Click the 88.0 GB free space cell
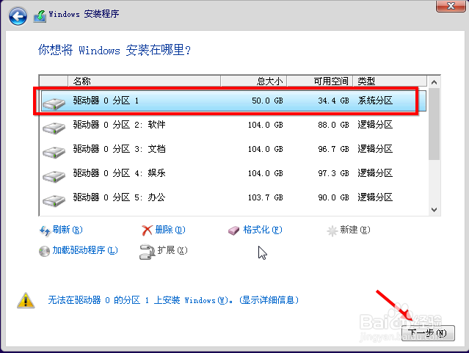Viewport: 469px width, 353px height. (333, 125)
